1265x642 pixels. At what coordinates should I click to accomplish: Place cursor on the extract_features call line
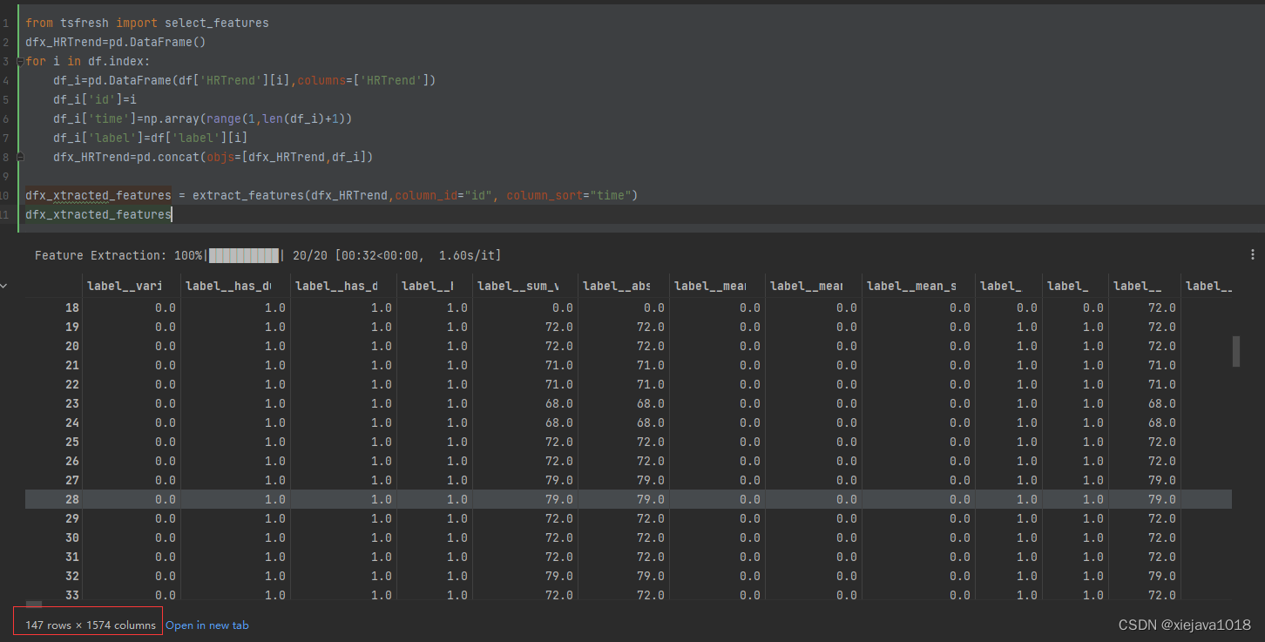coord(332,195)
